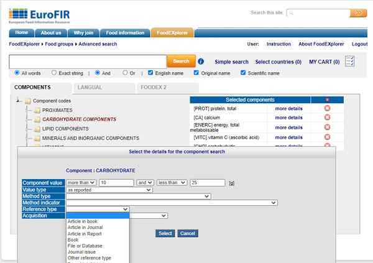Open the 'more than' comparison dropdown

[x=81, y=183]
